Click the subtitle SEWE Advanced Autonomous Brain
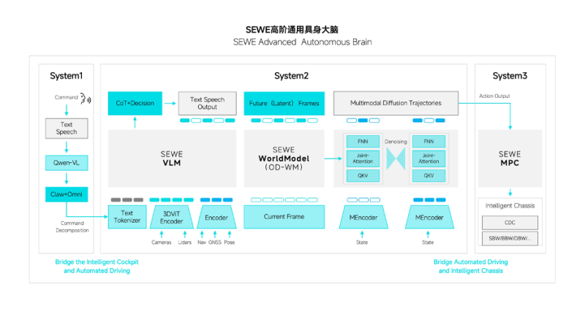This screenshot has height=328, width=585. 303,42
